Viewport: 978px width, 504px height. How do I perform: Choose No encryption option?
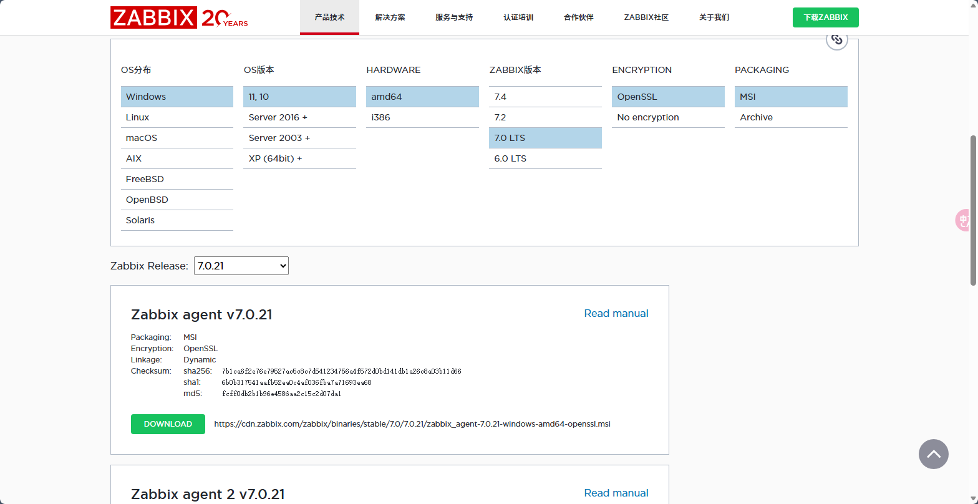pos(667,117)
